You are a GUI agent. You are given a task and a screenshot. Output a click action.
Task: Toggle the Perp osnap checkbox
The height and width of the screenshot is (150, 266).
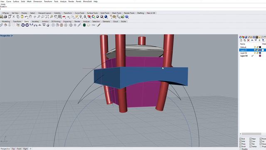[x=240, y=144]
